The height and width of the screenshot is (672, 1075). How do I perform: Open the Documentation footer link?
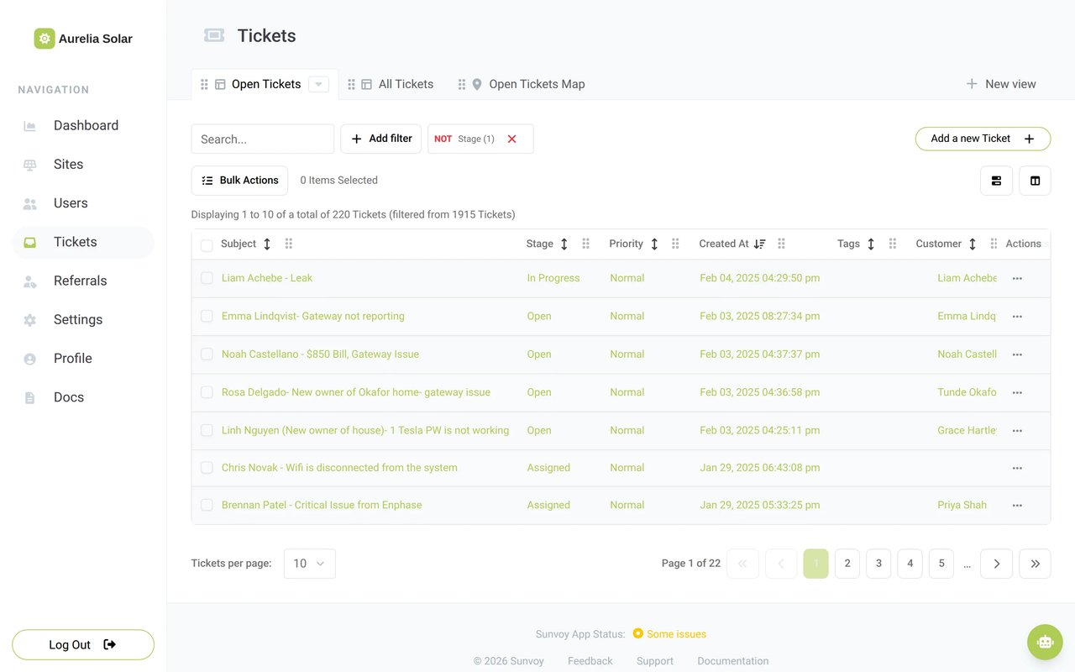733,661
